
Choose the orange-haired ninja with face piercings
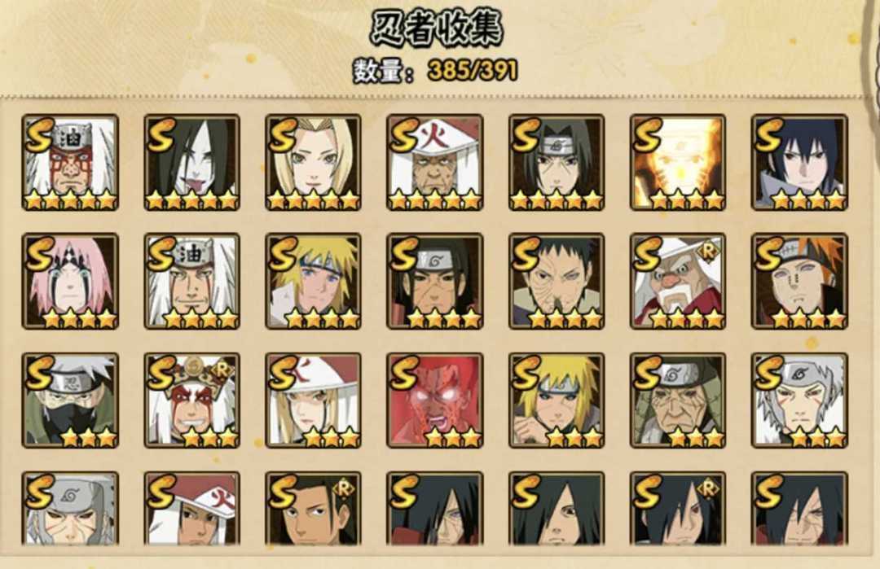pyautogui.click(x=800, y=282)
